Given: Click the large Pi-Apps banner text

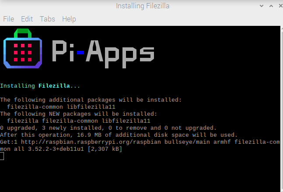Looking at the screenshot, I should point(103,52).
